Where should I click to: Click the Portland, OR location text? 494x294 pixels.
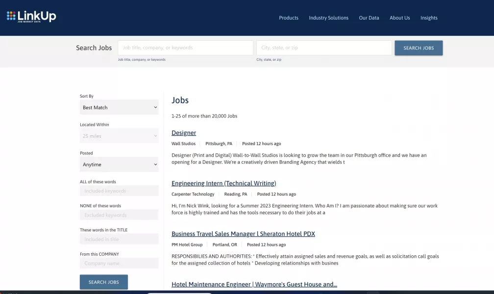tap(224, 245)
